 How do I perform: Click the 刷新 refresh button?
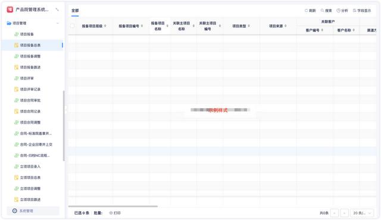[x=310, y=11]
